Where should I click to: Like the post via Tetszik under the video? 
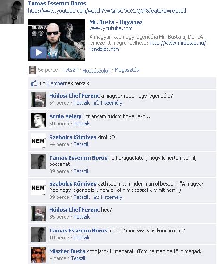[70, 70]
